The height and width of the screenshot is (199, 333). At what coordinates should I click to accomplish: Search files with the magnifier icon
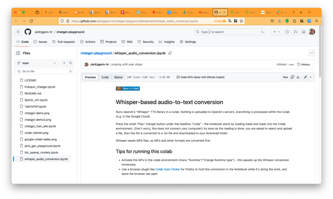point(71,63)
